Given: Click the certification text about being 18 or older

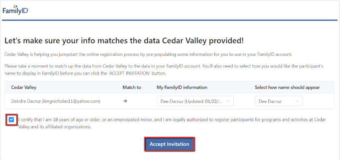Looking at the screenshot, I should point(172,123).
